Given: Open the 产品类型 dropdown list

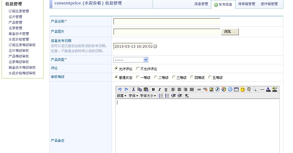Looking at the screenshot, I should (x=131, y=60).
